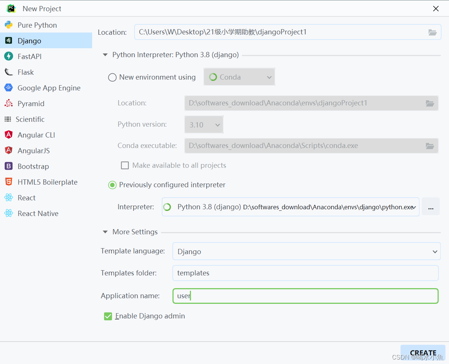Select AngularJS project type
The image size is (449, 364).
pos(46,151)
